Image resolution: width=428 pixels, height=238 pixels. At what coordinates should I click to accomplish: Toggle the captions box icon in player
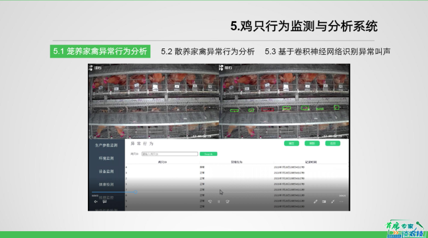[324, 201]
